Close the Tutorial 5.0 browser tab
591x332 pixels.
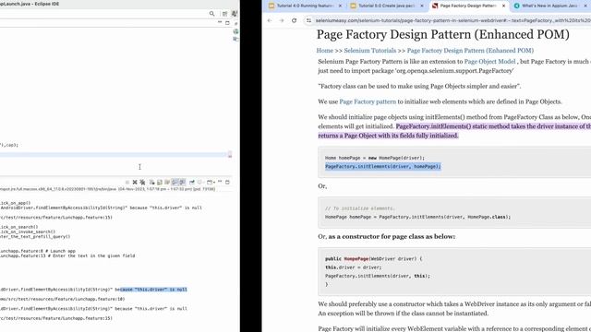[x=422, y=6]
